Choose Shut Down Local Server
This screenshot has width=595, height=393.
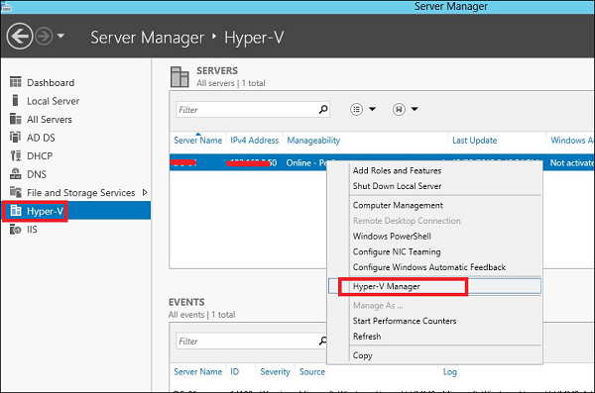(x=397, y=186)
